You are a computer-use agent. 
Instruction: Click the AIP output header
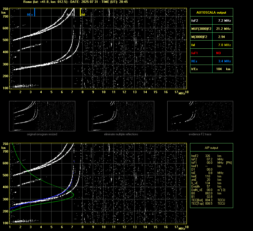(211, 148)
